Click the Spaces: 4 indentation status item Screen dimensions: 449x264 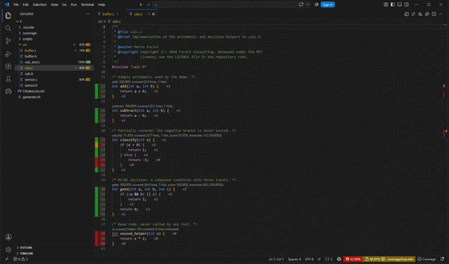(x=294, y=259)
